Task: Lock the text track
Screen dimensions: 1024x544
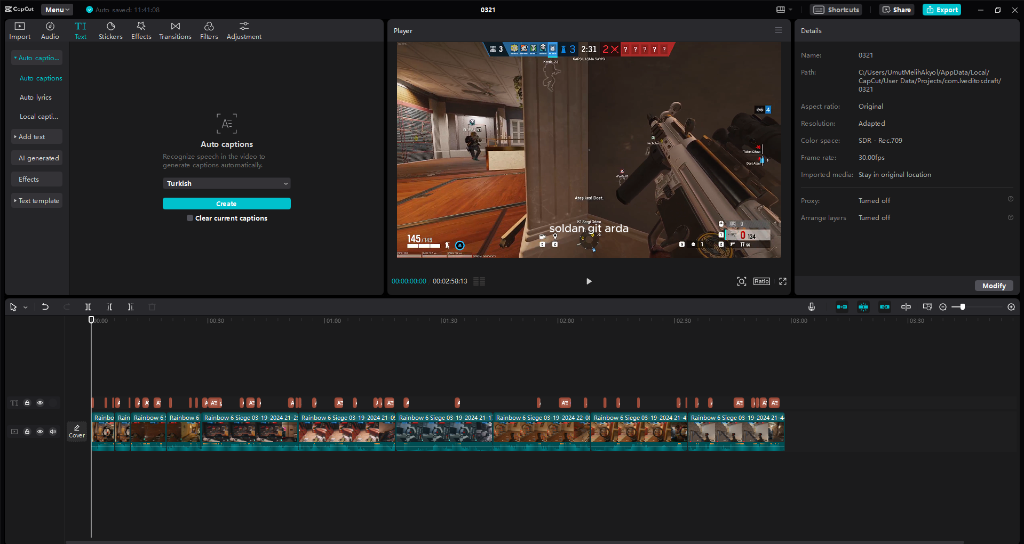Action: click(x=27, y=403)
